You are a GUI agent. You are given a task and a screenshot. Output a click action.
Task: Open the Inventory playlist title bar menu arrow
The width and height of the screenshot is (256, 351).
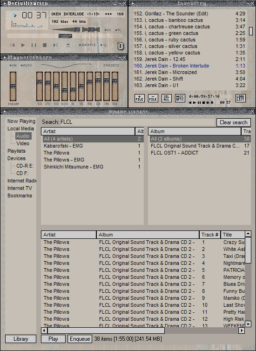pos(133,3)
